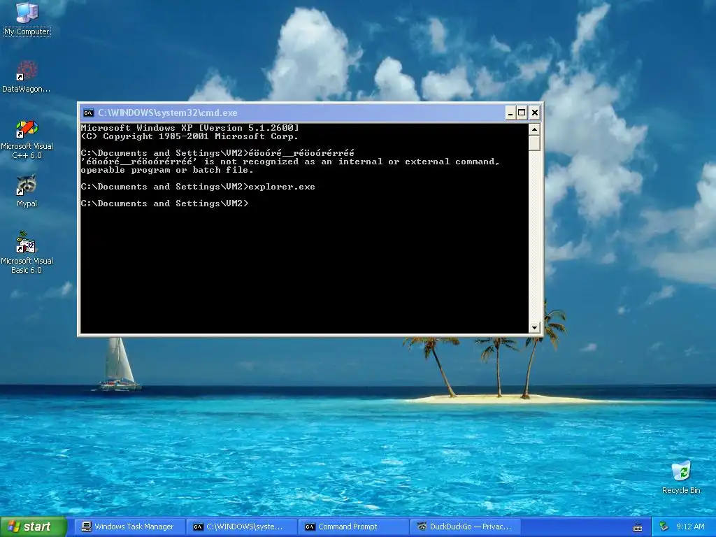Select the Microsoft Visual C++ 6.0 shortcut
716x537 pixels.
pos(27,139)
